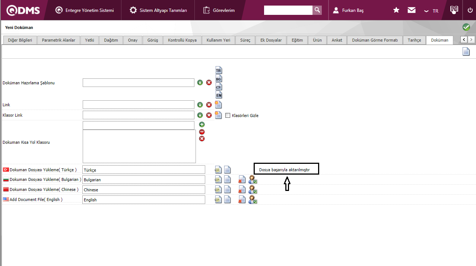Click attach file icon in Türkçe row
Viewport: 476px width, 266px height.
(218, 170)
